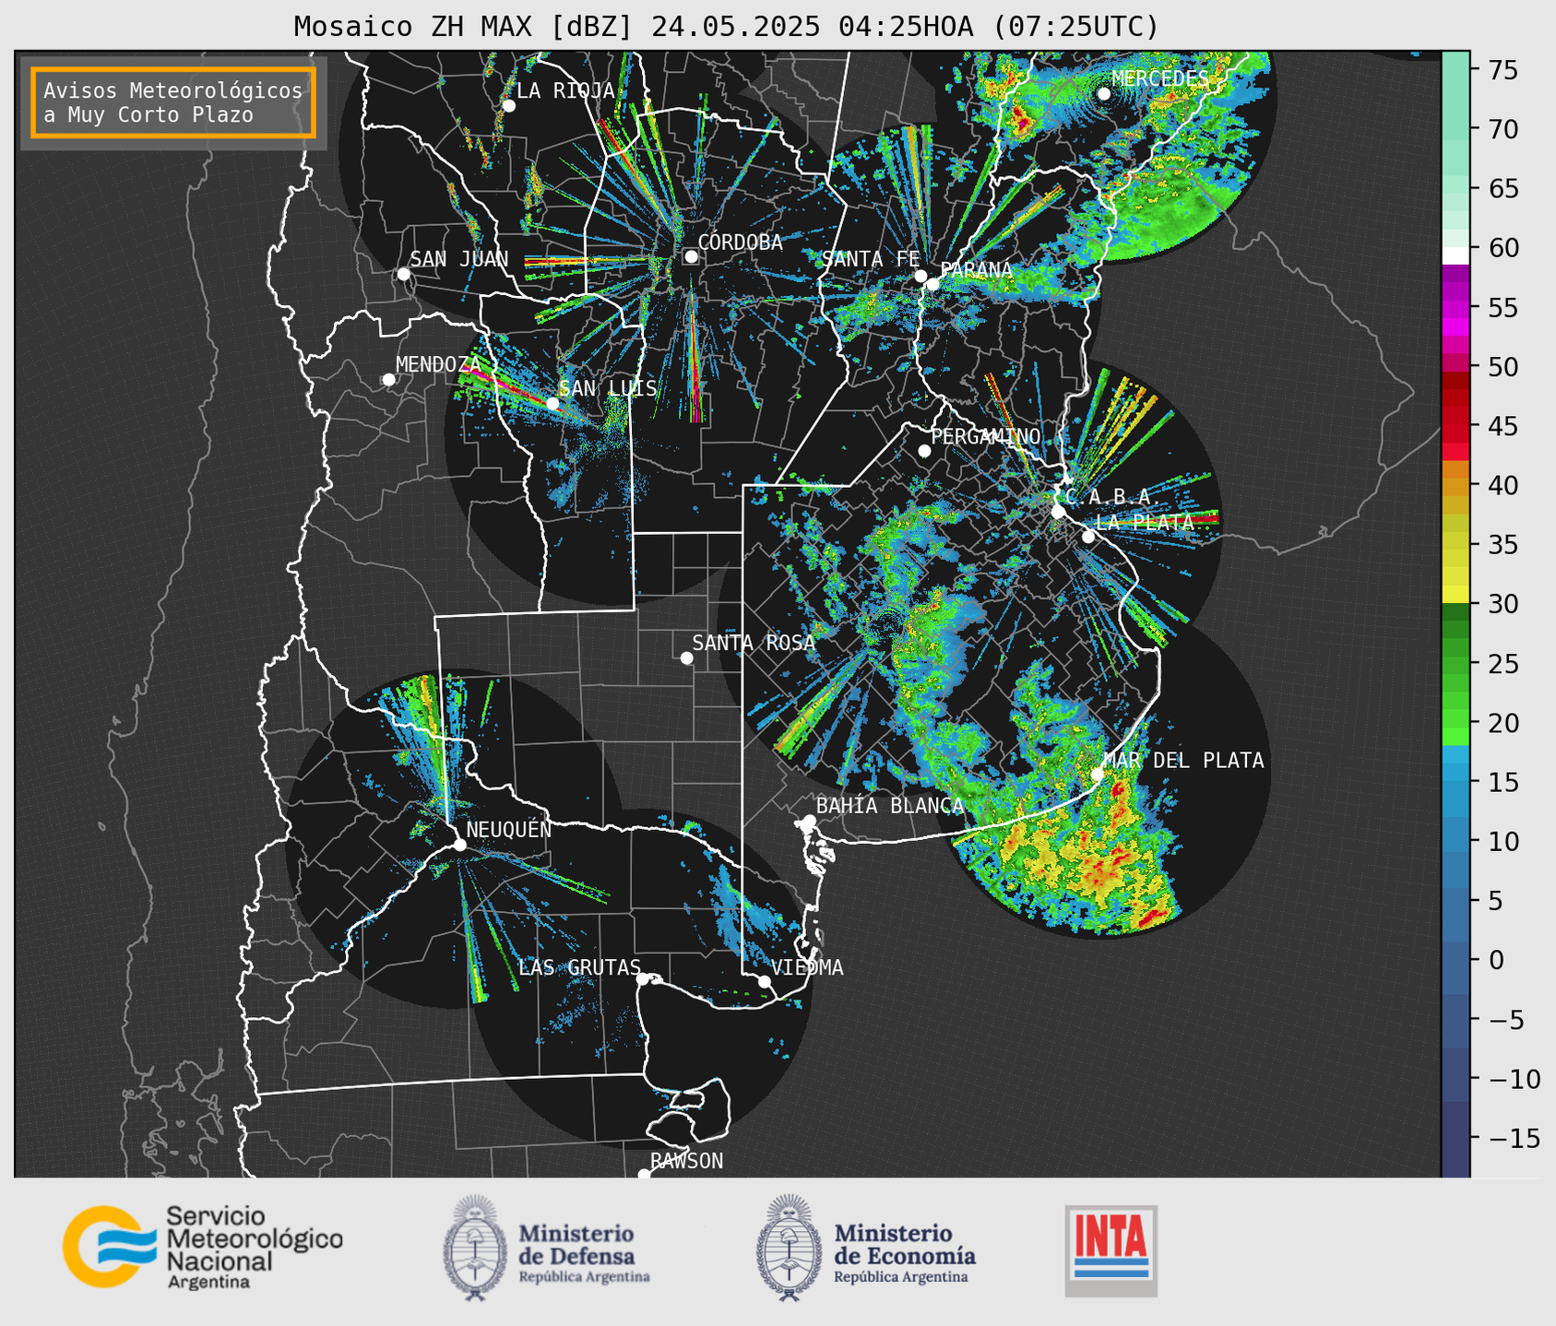1556x1326 pixels.
Task: Click the 07:25UTC timestamp in title
Action: (1075, 27)
